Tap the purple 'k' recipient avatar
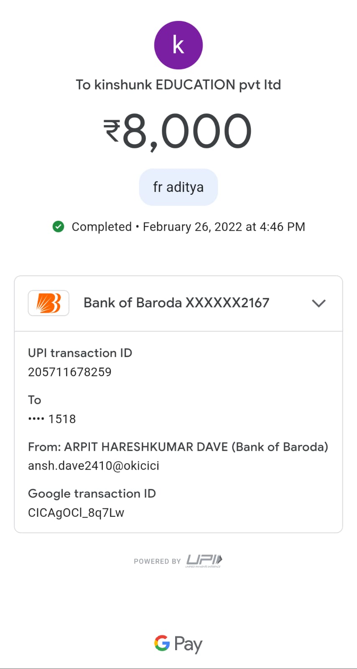The width and height of the screenshot is (357, 669). point(178,45)
